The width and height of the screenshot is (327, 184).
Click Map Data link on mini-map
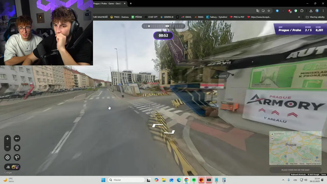coord(294,164)
